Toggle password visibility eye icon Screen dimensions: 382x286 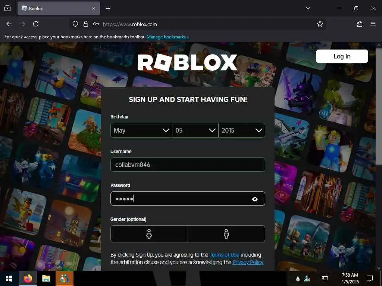254,199
